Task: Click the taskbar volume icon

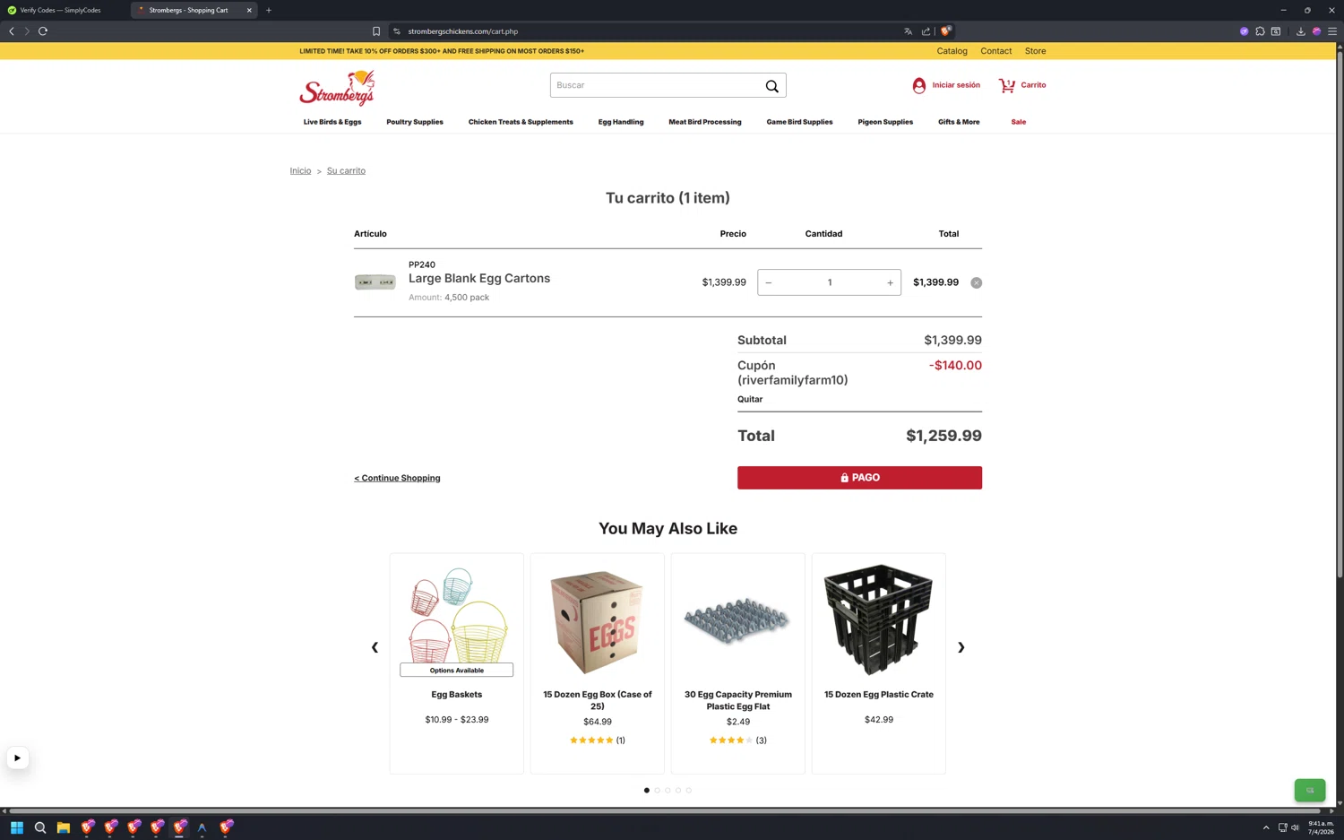Action: [1295, 827]
